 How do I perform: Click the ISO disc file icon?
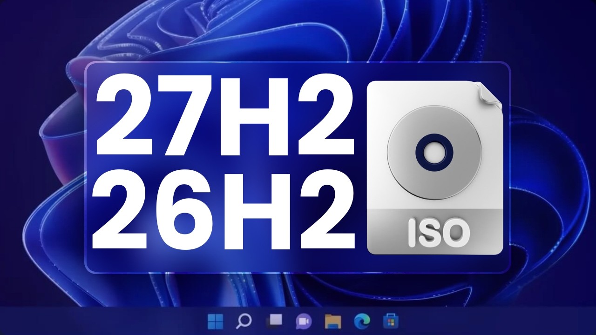435,168
